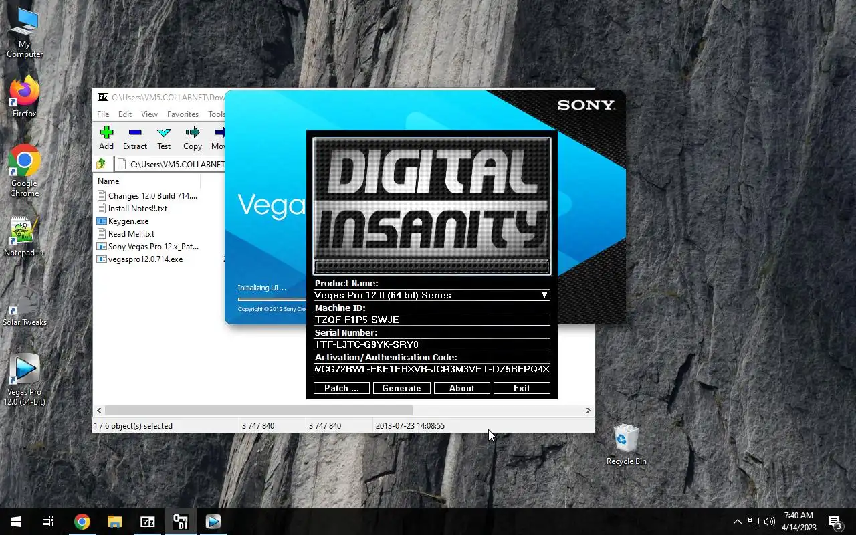This screenshot has height=535, width=856.
Task: Select Keygen.exe in the file list
Action: coord(123,221)
